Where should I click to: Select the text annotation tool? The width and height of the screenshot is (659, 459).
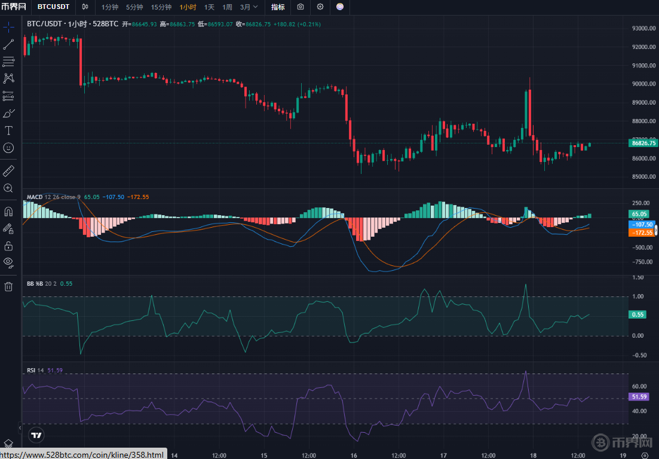point(8,130)
